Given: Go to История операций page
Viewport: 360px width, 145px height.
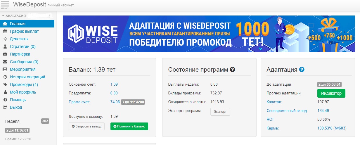Looking at the screenshot, I should click(x=27, y=77).
